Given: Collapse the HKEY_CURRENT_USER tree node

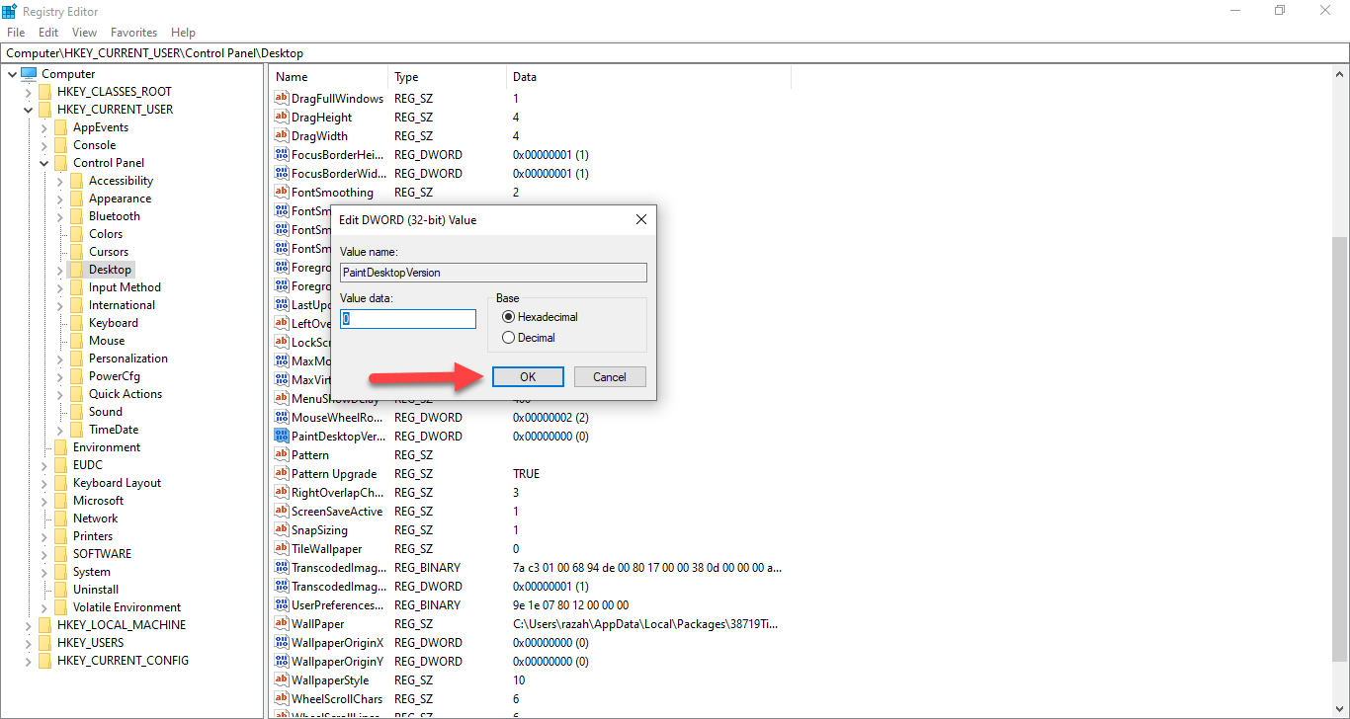Looking at the screenshot, I should [29, 110].
